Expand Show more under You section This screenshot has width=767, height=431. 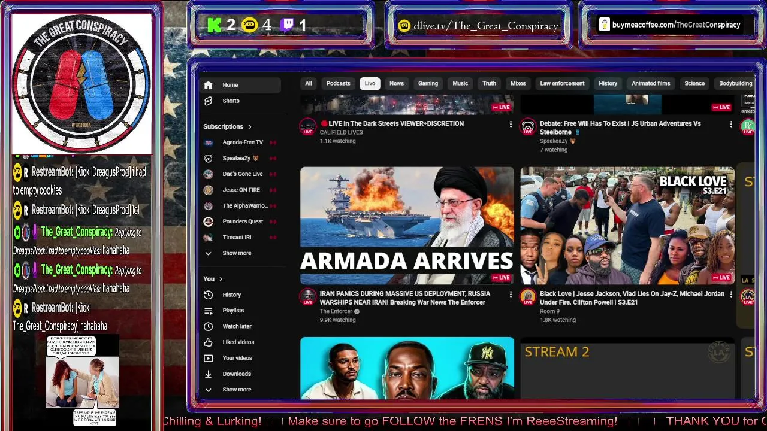point(237,390)
